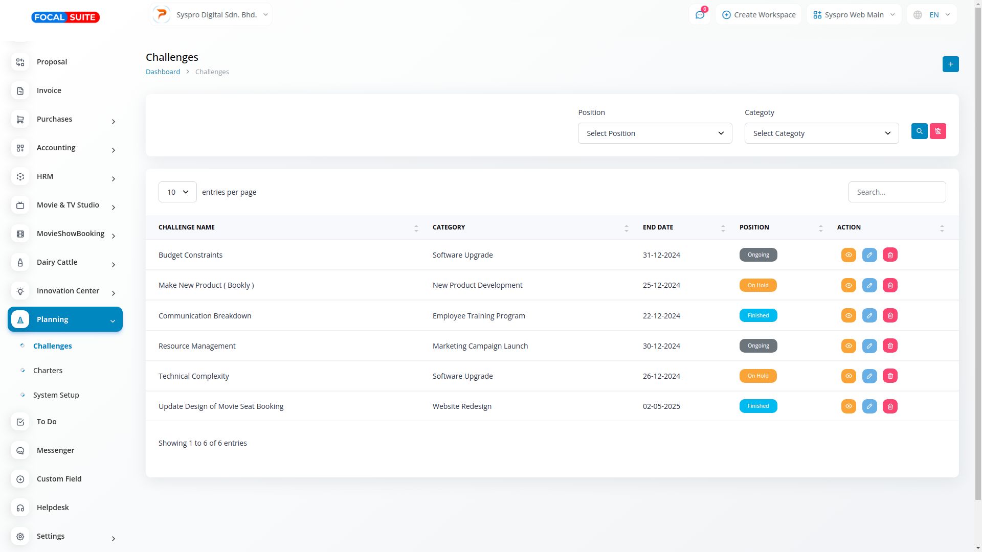
Task: Change the entries per page dropdown
Action: coord(177,192)
